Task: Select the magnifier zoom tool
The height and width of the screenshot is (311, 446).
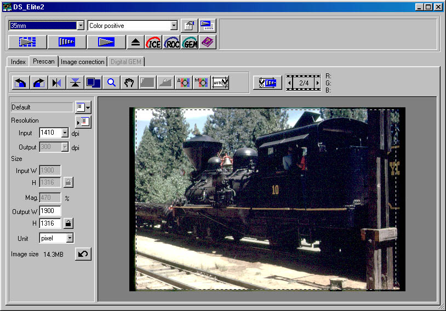Action: coord(111,83)
